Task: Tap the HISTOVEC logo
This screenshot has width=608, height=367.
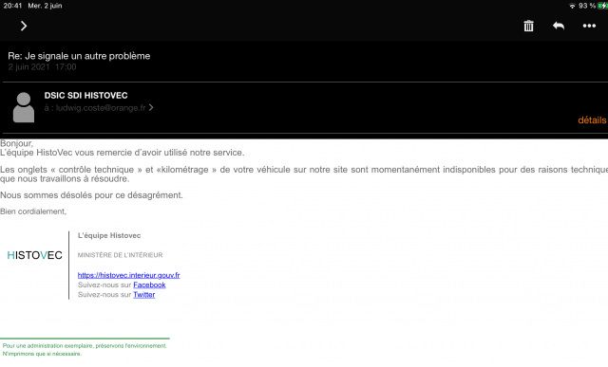Action: pyautogui.click(x=34, y=255)
